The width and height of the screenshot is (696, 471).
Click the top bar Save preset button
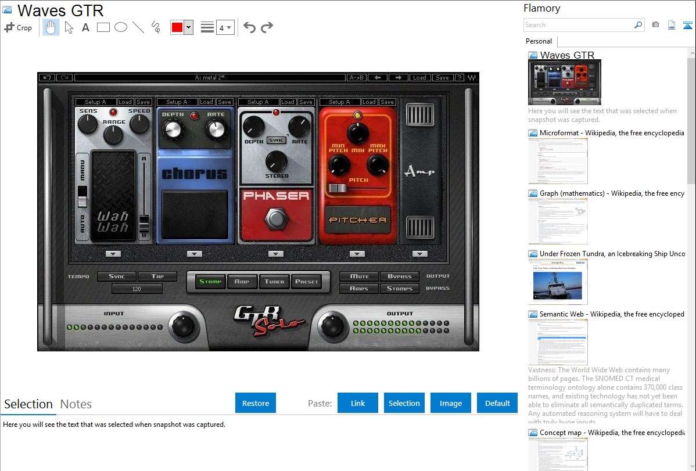(442, 78)
